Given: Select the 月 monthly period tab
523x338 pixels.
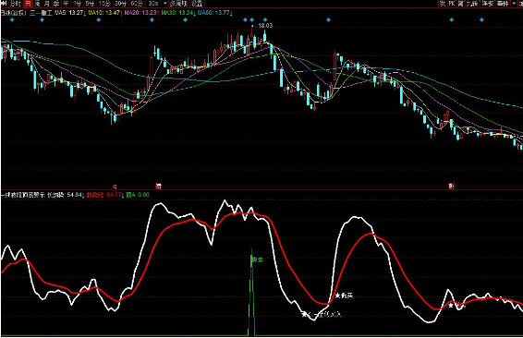Looking at the screenshot, I should pyautogui.click(x=47, y=4).
